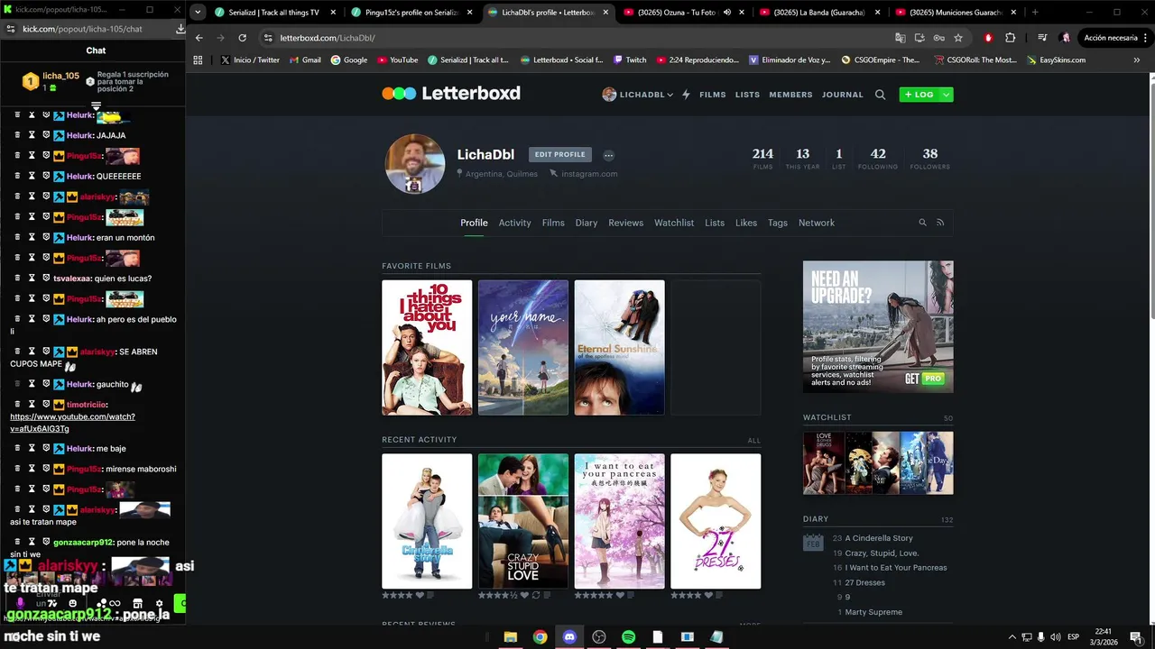Click the GET PRO upgrade banner

point(878,326)
